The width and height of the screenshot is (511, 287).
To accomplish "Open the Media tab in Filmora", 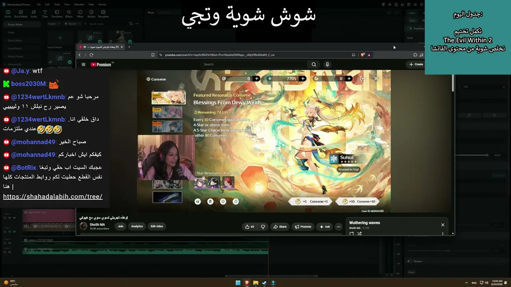I will 8,14.
